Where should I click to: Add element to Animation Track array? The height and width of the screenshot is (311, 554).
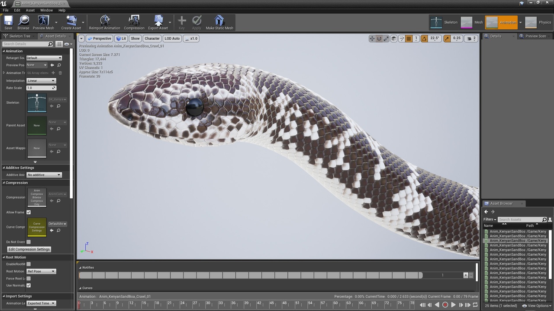pyautogui.click(x=53, y=73)
